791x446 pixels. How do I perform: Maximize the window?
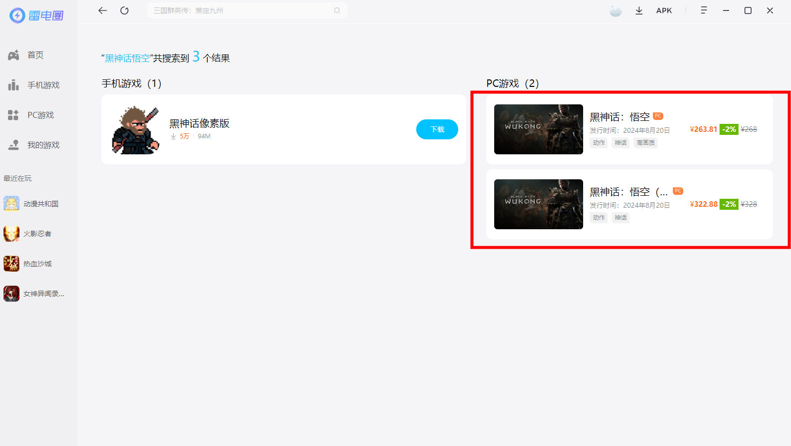pyautogui.click(x=748, y=10)
